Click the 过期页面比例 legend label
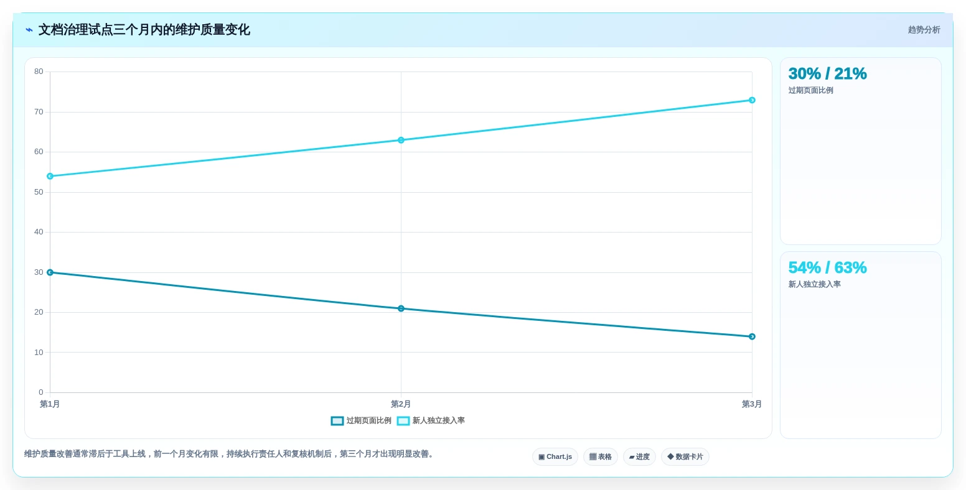966x490 pixels. point(368,421)
